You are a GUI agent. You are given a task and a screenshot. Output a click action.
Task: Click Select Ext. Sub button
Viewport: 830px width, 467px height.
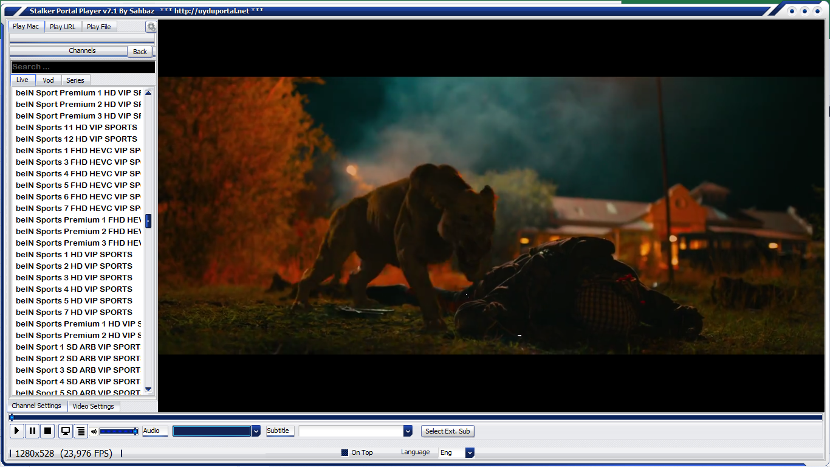tap(447, 431)
